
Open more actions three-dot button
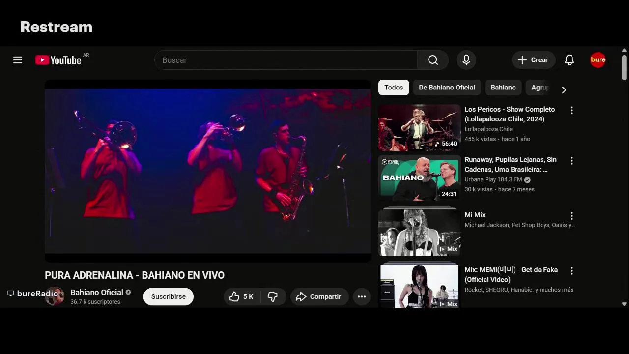(362, 296)
